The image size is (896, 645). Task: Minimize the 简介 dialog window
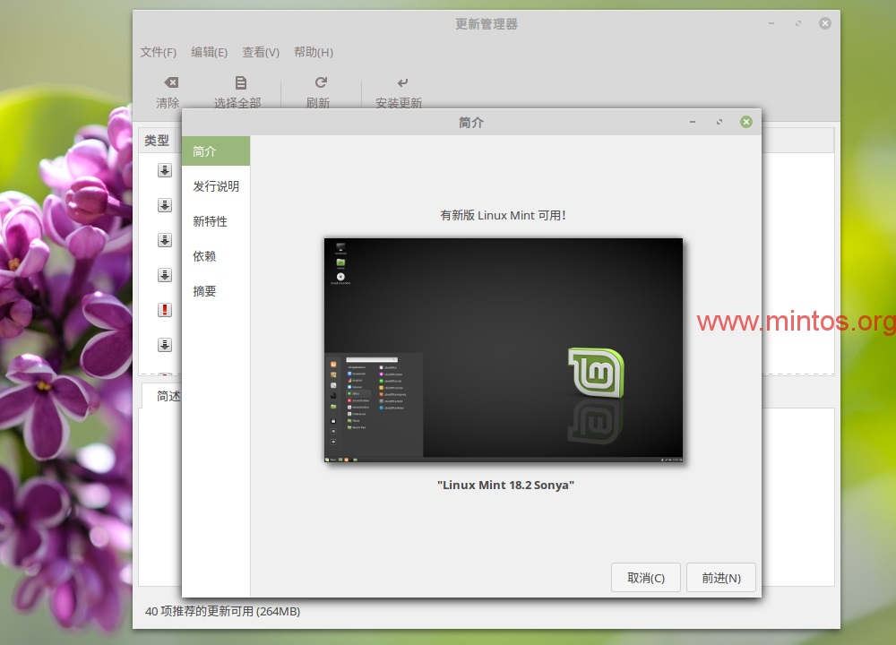[693, 122]
